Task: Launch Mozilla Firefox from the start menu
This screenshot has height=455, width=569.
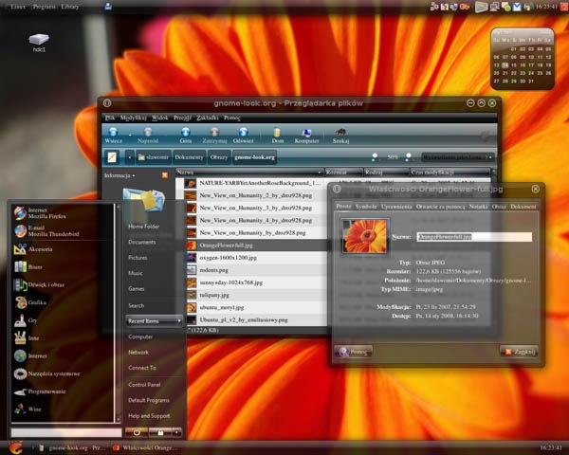Action: [40, 213]
